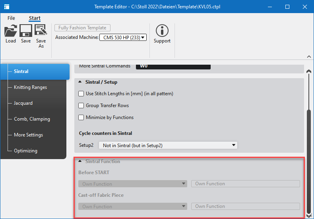Click Fully Fashion Template button
The width and height of the screenshot is (314, 219).
pyautogui.click(x=82, y=28)
